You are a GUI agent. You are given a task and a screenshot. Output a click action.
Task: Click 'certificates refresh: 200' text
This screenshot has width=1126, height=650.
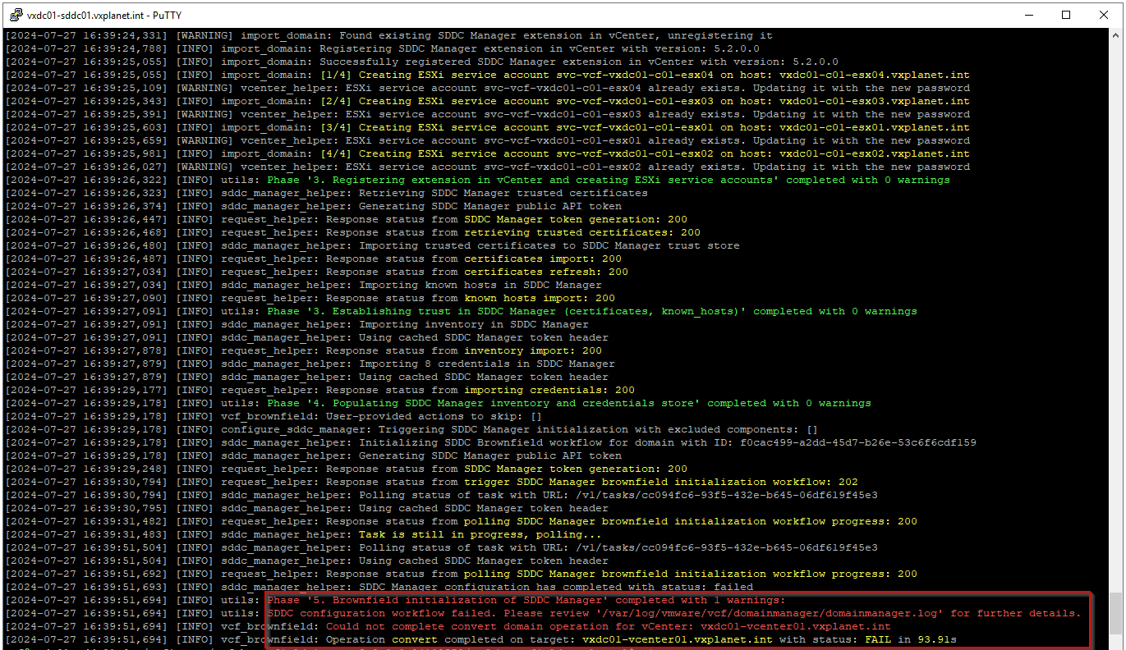[546, 272]
